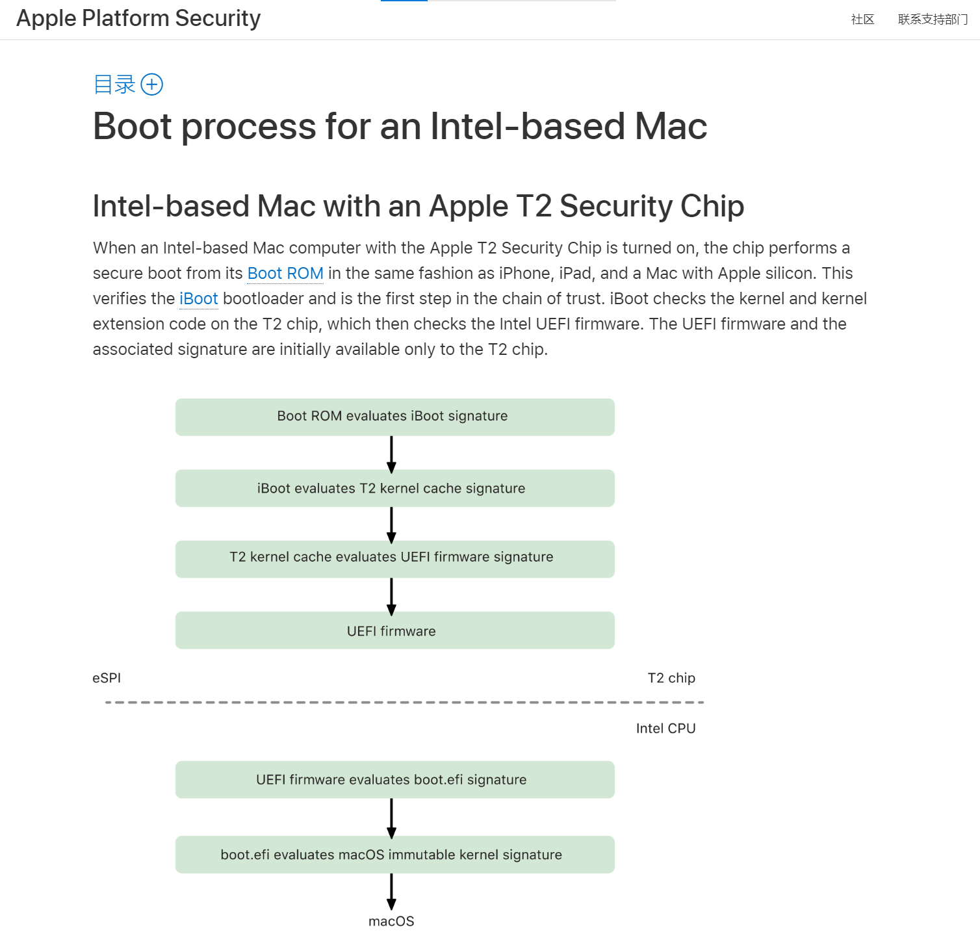Click boot.efi evaluates macOS immutable kernel box
Screen dimensions: 980x936
click(x=394, y=854)
